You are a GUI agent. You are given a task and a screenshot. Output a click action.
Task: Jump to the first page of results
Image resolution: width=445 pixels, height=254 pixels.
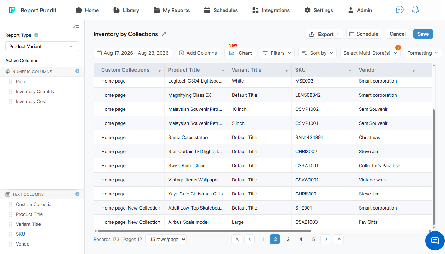coord(237,239)
